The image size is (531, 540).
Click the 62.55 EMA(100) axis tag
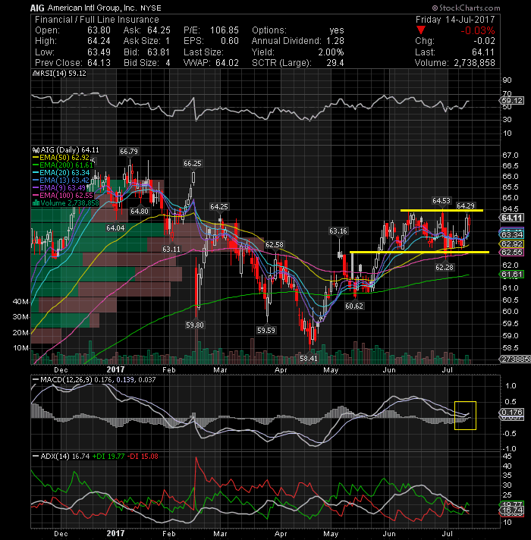(x=512, y=253)
